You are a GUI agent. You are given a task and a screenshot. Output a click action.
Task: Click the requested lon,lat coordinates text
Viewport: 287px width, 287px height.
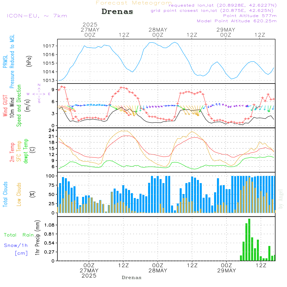[223, 5]
